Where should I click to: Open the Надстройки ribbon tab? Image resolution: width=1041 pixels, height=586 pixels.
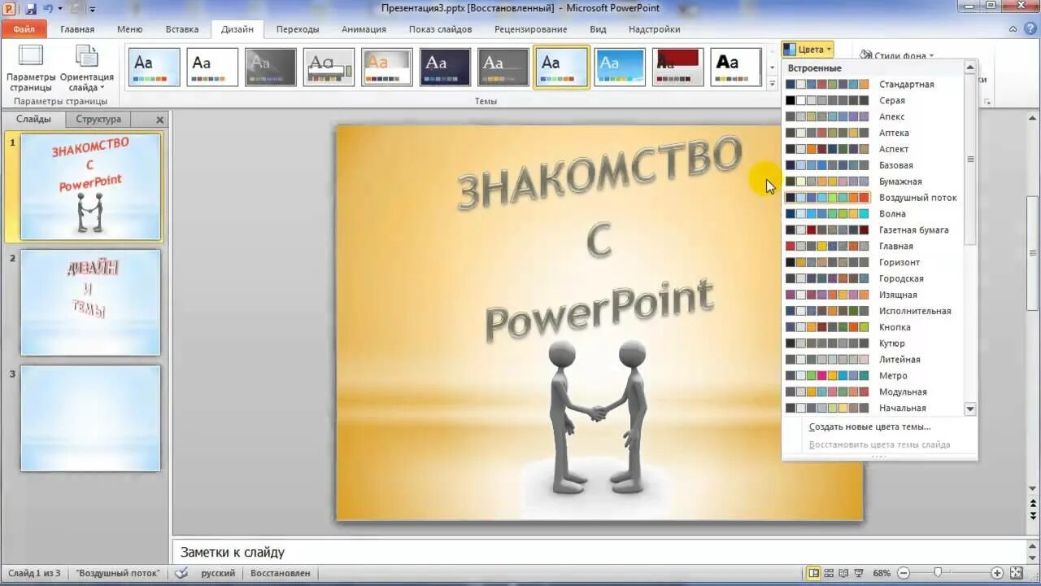pyautogui.click(x=655, y=29)
